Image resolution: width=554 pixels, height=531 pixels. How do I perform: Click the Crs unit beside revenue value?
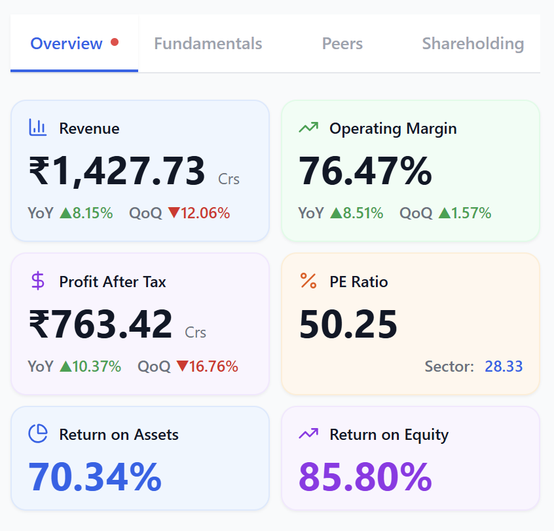(229, 179)
